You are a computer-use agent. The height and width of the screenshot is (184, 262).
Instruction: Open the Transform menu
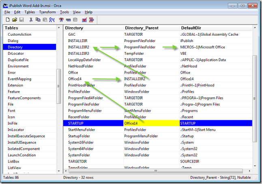[47, 12]
